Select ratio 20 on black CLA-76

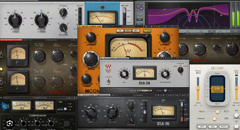tap(145, 104)
